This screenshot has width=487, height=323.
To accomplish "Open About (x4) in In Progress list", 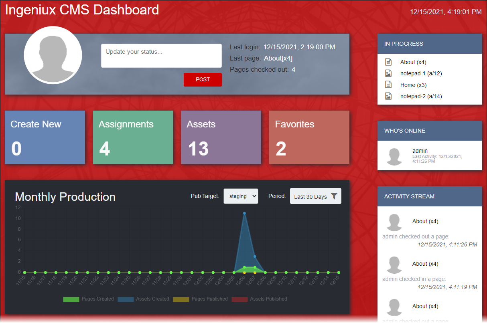I will [413, 62].
